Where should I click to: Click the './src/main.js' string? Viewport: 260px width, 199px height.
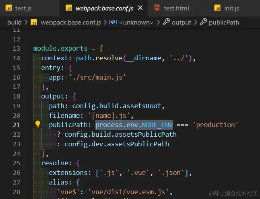point(97,77)
